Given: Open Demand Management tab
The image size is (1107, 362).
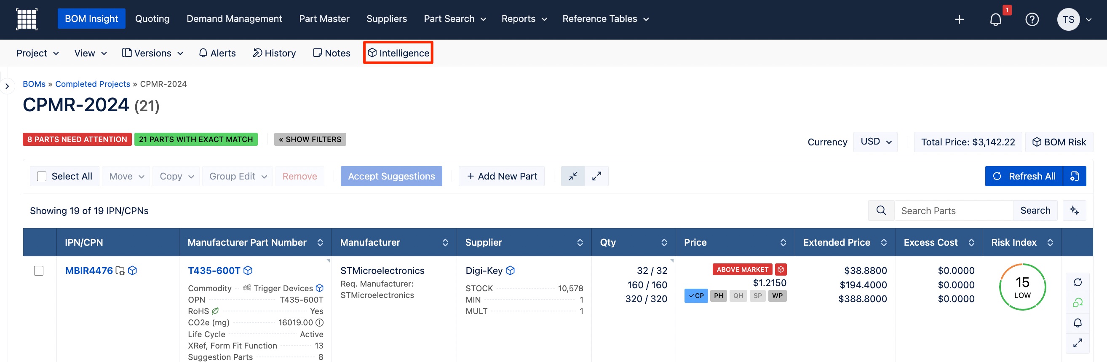Looking at the screenshot, I should [234, 19].
